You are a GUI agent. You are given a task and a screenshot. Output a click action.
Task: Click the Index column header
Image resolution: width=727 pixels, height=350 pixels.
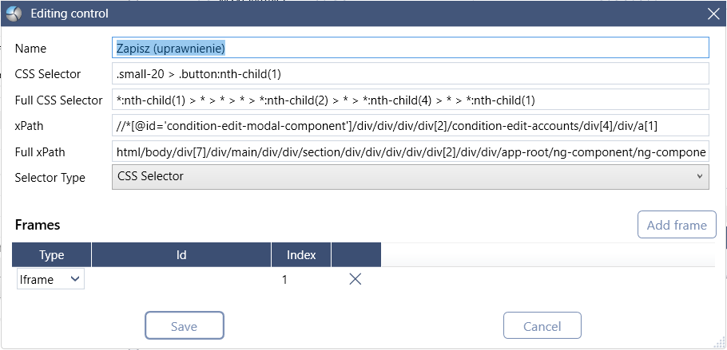tap(301, 254)
